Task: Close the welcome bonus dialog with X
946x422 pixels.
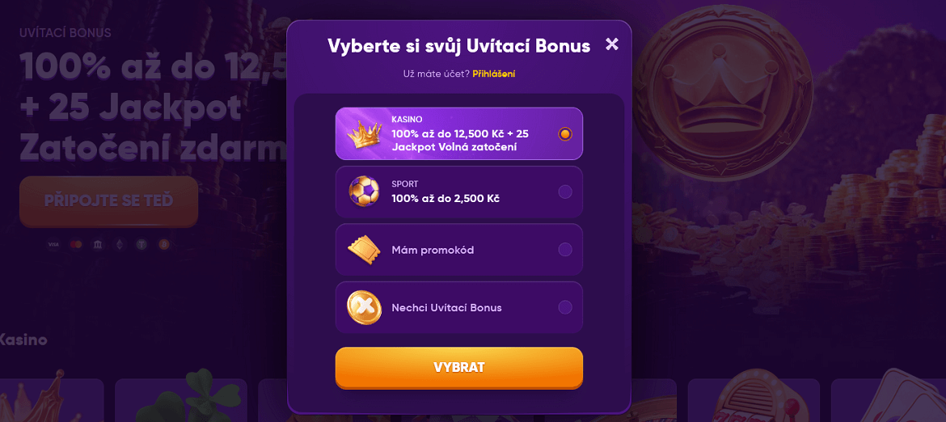Action: pyautogui.click(x=612, y=44)
